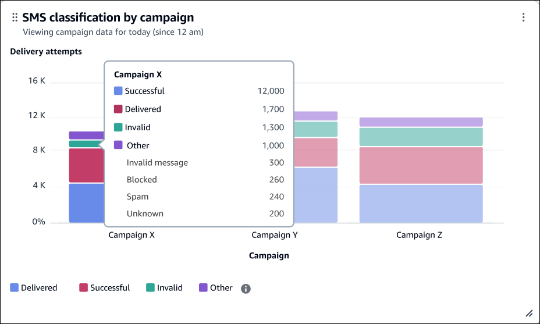Toggle the Invalid series in legend
Viewport: 540px width, 324px height.
170,288
